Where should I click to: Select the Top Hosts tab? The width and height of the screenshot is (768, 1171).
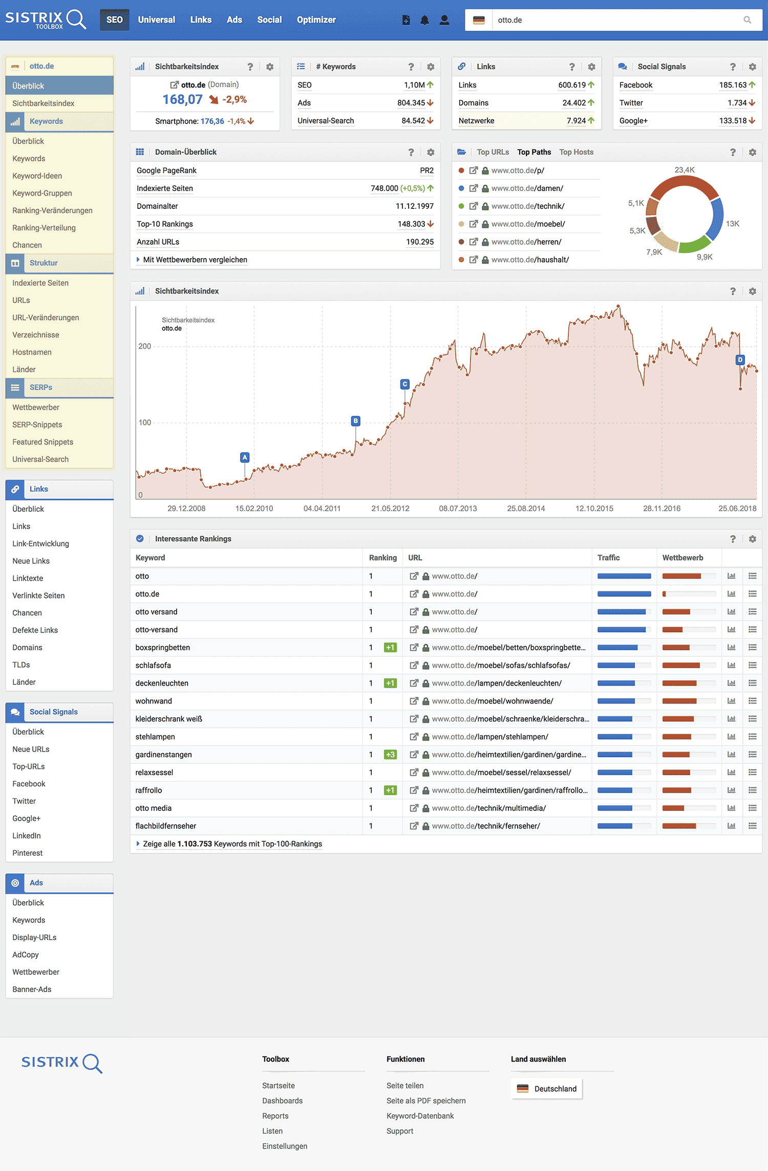576,152
